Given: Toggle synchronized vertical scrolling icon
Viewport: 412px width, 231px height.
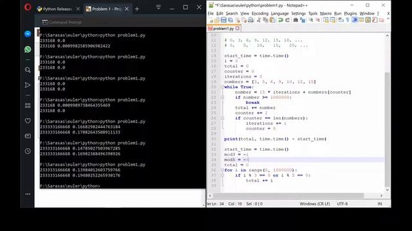Looking at the screenshot, I should click(x=326, y=20).
